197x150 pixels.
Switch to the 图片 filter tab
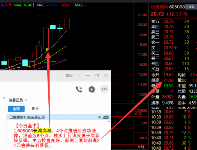[x=35, y=109]
